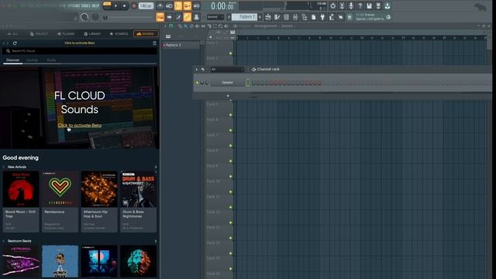Toggle the red Record button
This screenshot has width=496, height=279.
click(134, 5)
